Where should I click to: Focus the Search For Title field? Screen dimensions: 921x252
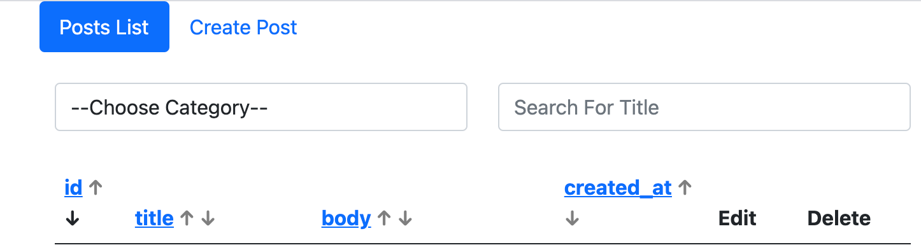point(704,107)
